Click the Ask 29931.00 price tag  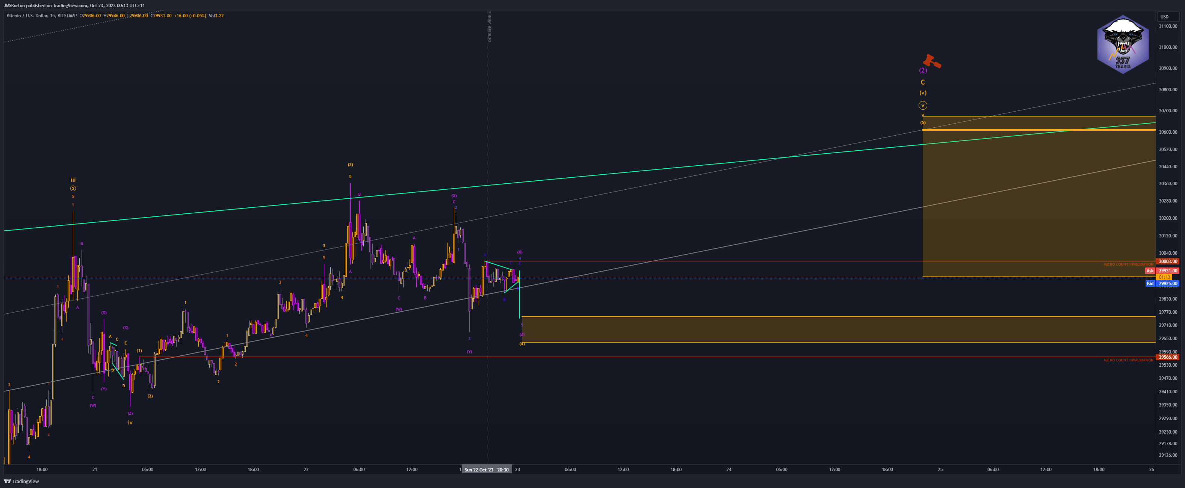click(1162, 271)
